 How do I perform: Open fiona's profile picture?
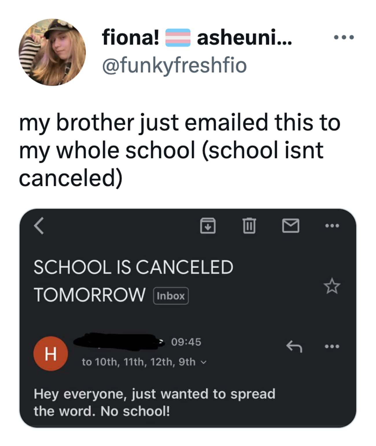[x=52, y=52]
